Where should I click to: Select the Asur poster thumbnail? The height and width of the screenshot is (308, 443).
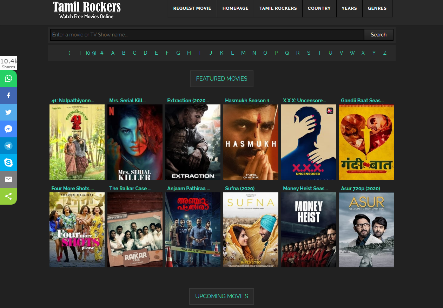click(x=366, y=230)
